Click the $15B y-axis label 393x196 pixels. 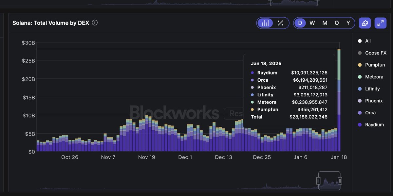28,97
